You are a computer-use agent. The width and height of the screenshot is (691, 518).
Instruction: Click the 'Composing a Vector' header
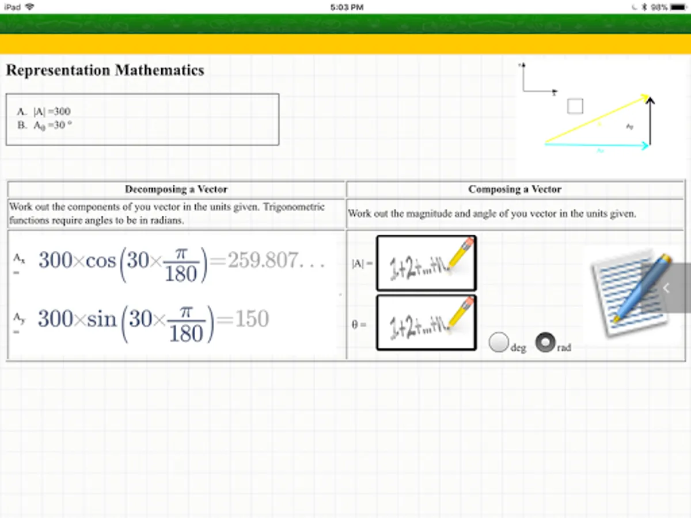pyautogui.click(x=515, y=189)
